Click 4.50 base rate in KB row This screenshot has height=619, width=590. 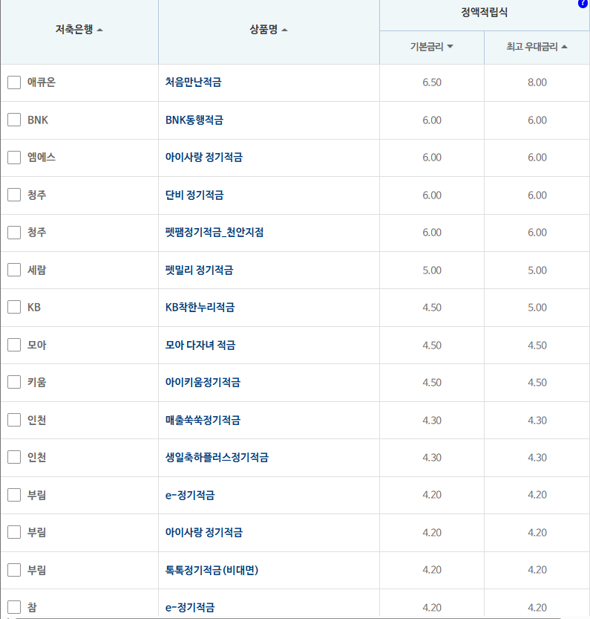tap(432, 308)
